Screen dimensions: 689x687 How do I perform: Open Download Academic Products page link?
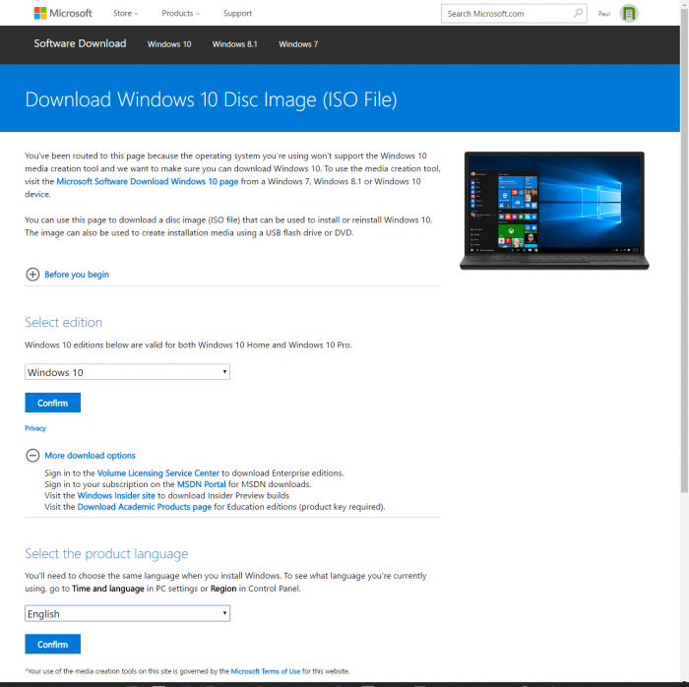point(144,507)
